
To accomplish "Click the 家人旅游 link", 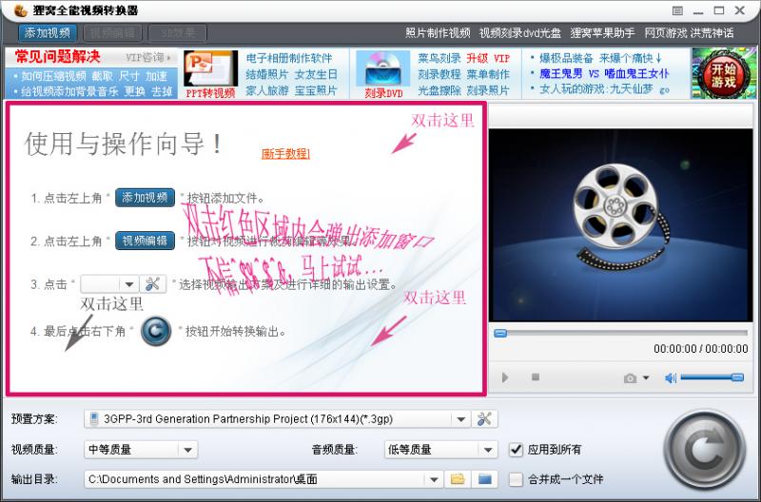I will pyautogui.click(x=267, y=90).
